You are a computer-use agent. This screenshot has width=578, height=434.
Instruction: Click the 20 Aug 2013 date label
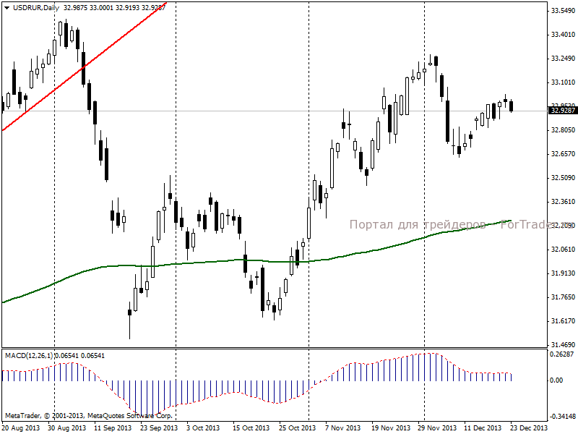click(21, 428)
